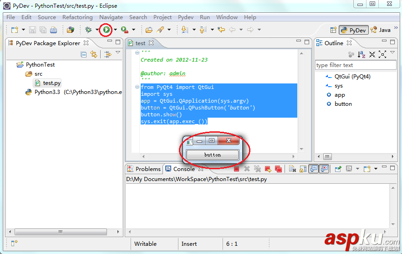Select test.py in Package Explorer

pyautogui.click(x=48, y=83)
